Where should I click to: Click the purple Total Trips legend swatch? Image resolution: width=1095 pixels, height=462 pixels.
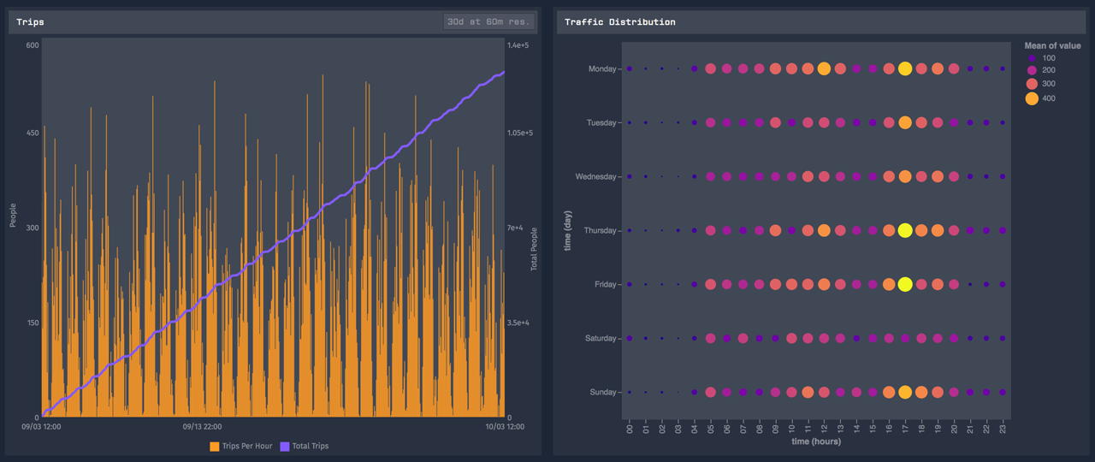pos(285,446)
